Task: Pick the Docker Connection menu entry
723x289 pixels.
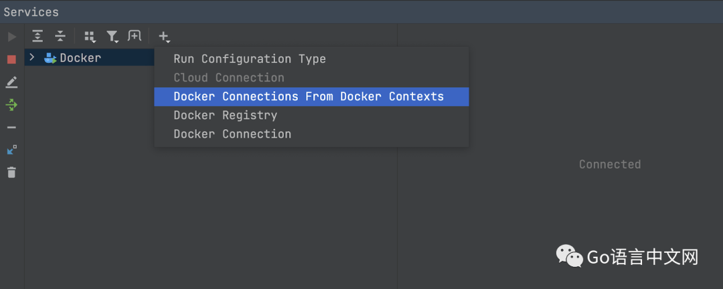Action: pyautogui.click(x=232, y=134)
